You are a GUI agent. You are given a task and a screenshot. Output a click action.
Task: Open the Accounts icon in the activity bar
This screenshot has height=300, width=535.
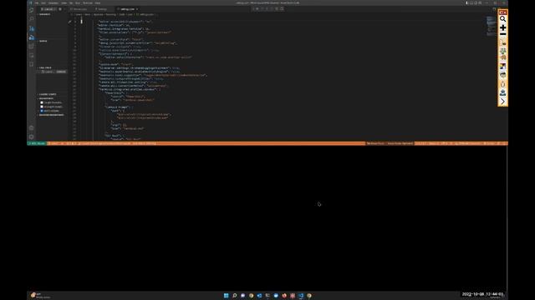[x=32, y=127]
